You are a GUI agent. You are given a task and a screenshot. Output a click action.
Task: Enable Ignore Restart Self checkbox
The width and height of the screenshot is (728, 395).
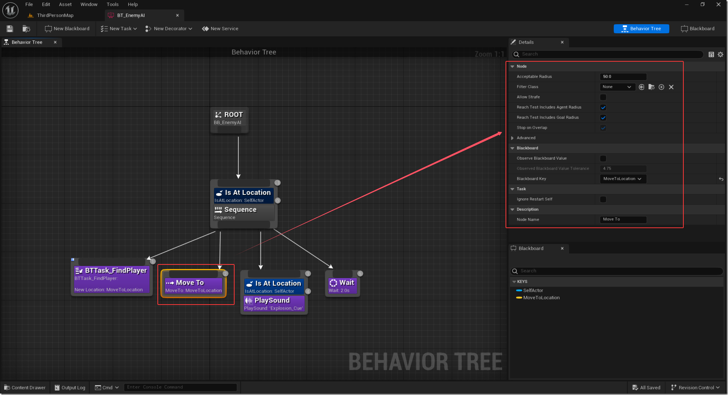(603, 199)
